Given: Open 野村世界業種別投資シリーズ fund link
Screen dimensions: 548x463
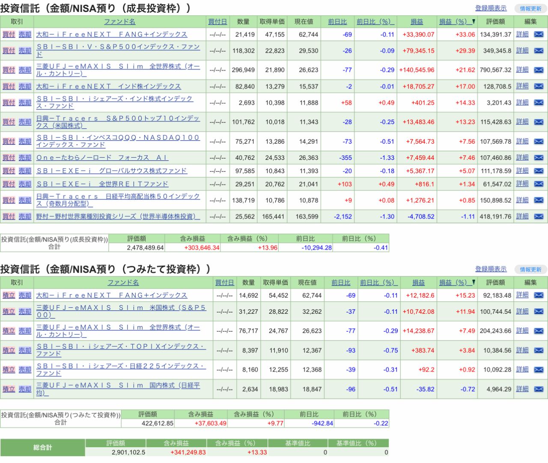Looking at the screenshot, I should point(118,216).
